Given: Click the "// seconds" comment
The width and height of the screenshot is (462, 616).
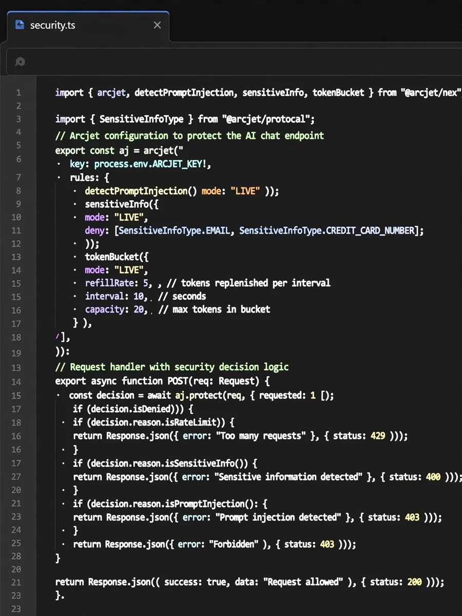Looking at the screenshot, I should [x=182, y=296].
